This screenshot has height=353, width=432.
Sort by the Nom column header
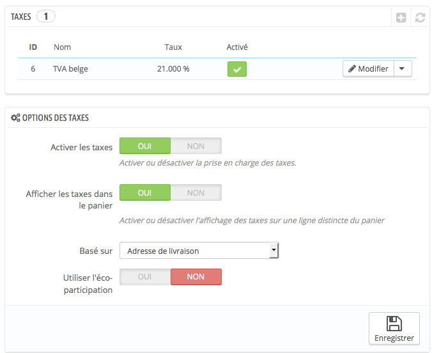point(62,47)
